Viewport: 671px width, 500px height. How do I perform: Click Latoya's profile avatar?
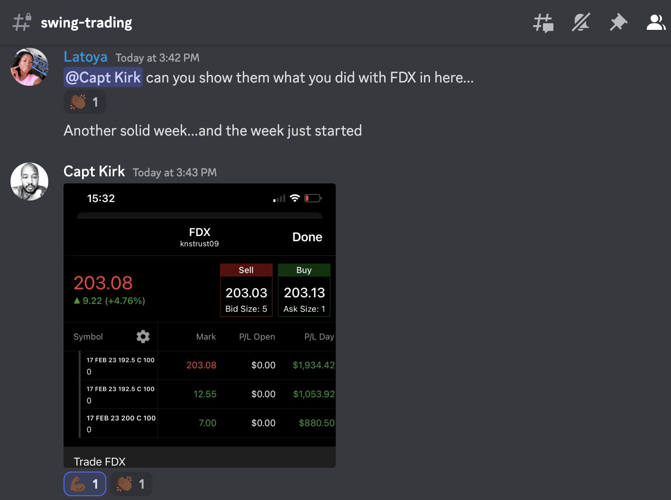click(x=29, y=67)
